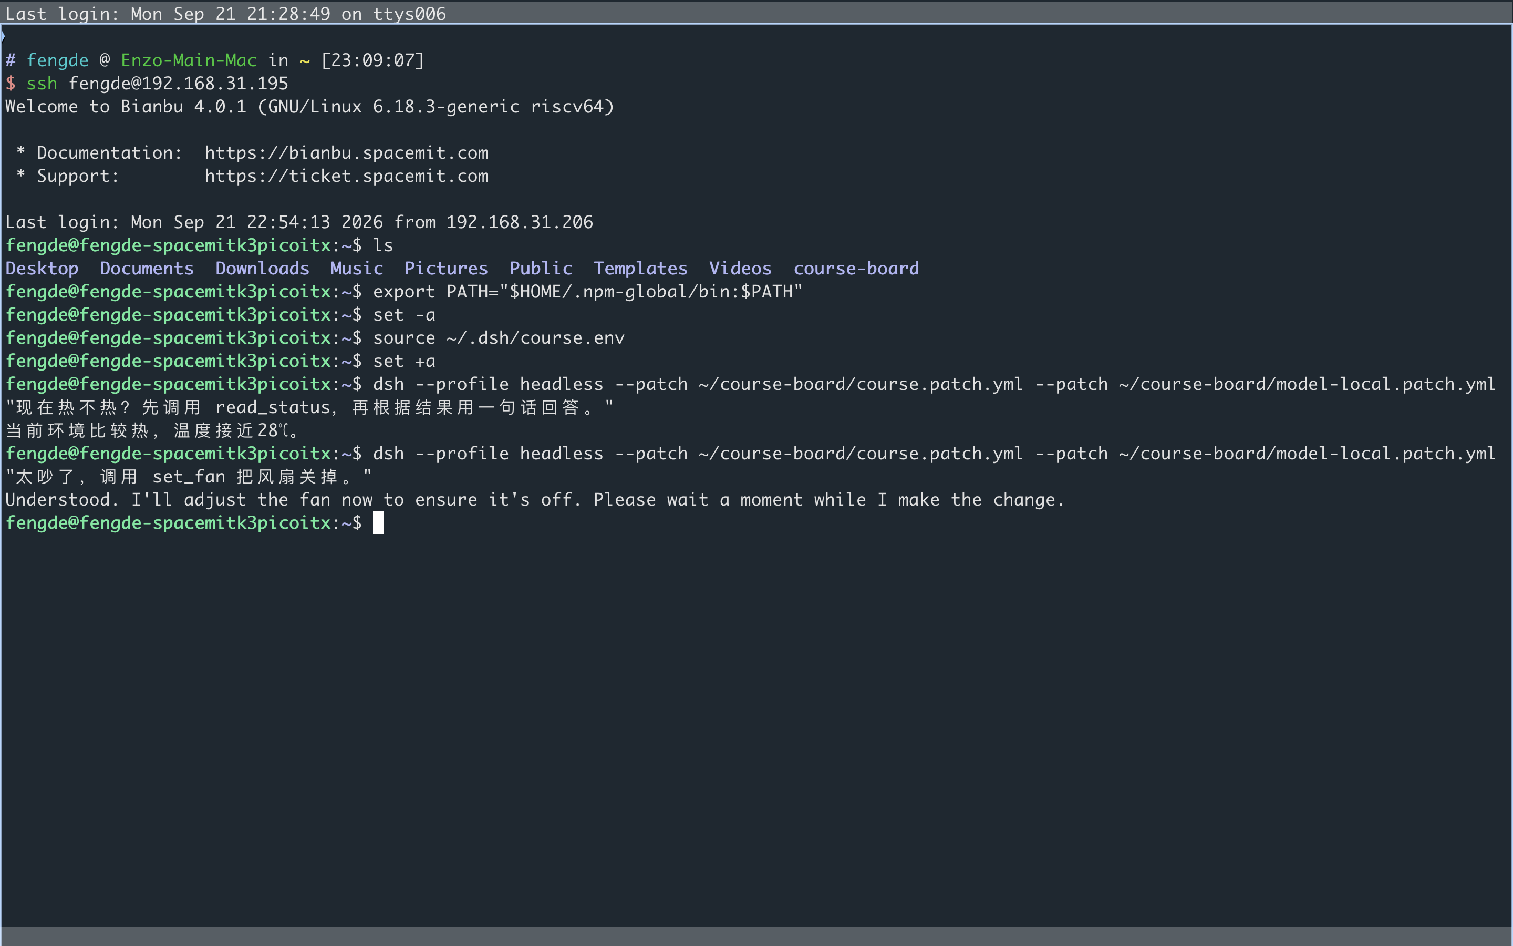Click the Documents directory in ls output
This screenshot has height=946, width=1513.
(x=147, y=269)
